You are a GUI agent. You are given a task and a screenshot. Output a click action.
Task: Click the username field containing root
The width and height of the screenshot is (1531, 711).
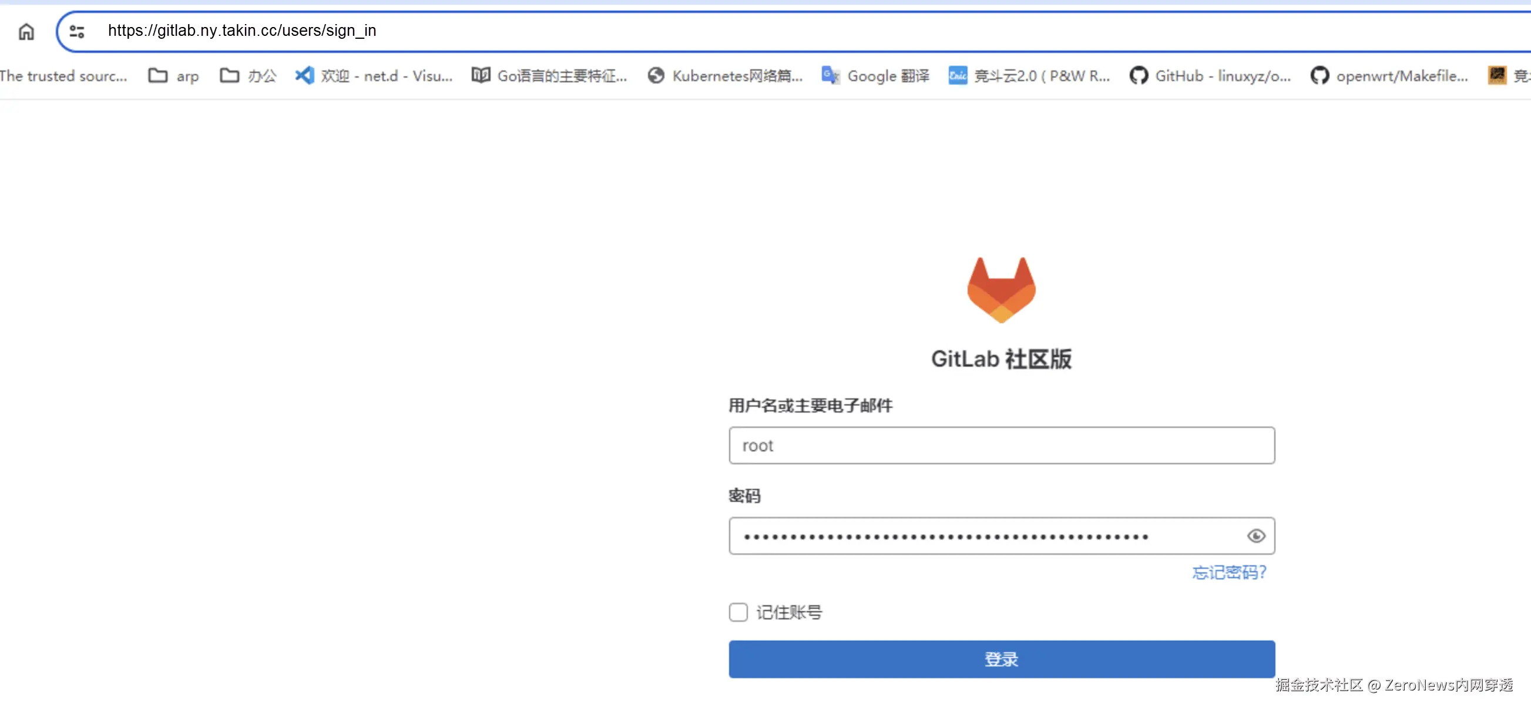tap(1001, 445)
